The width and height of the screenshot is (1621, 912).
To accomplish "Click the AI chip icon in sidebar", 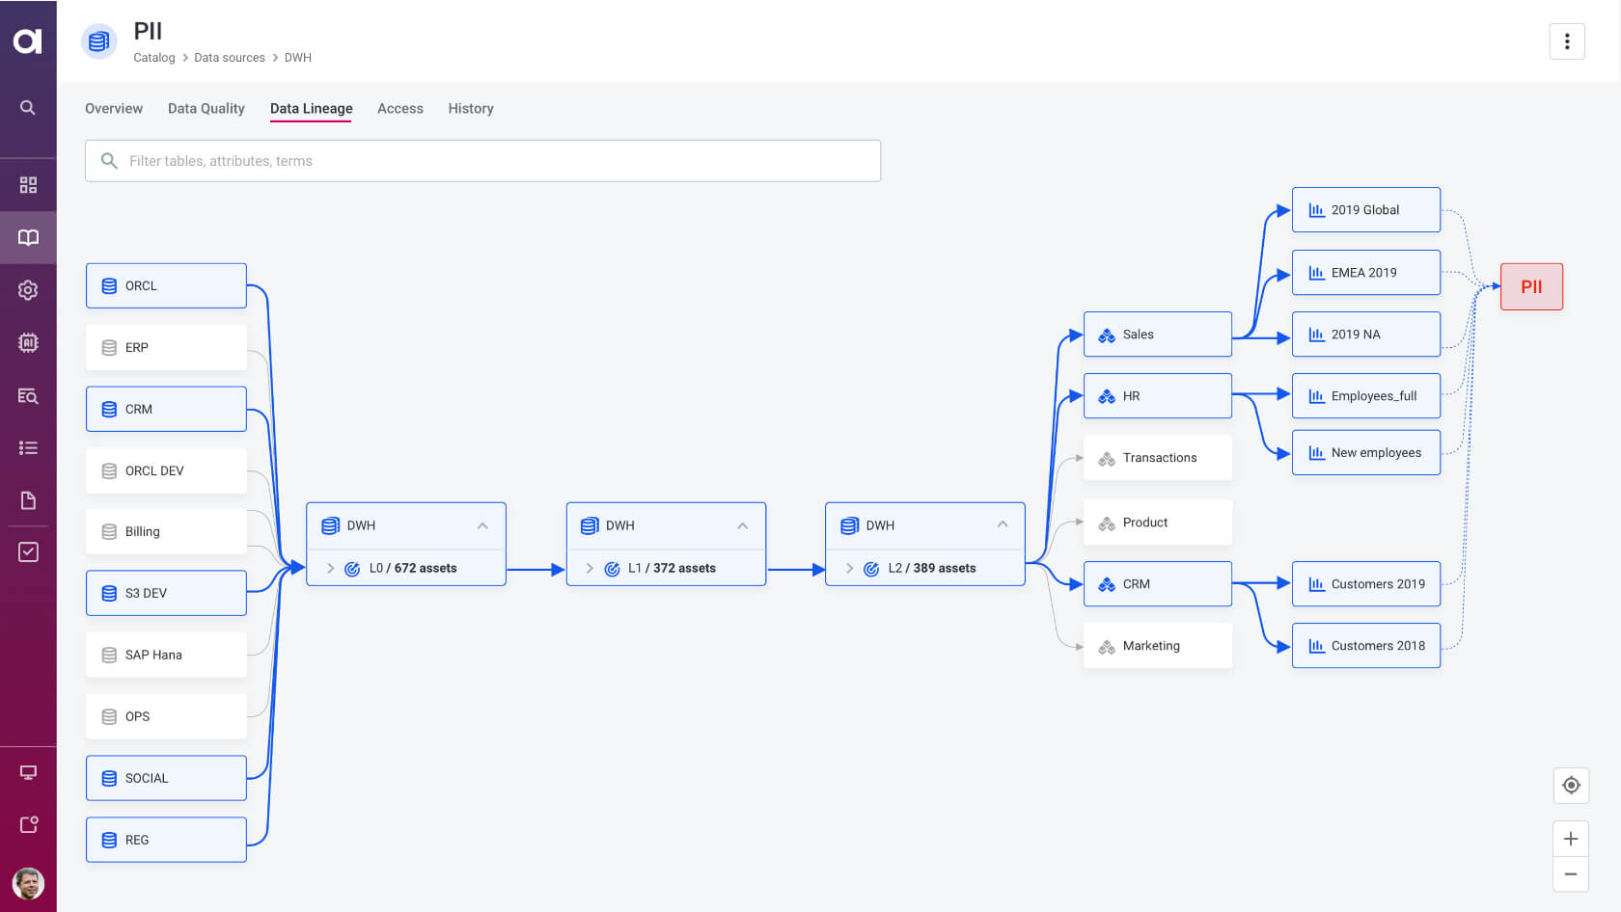I will (28, 342).
